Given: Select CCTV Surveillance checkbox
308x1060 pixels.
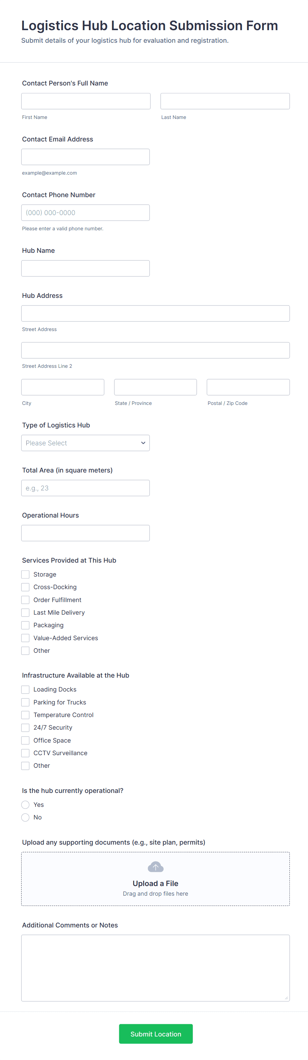Looking at the screenshot, I should (26, 753).
